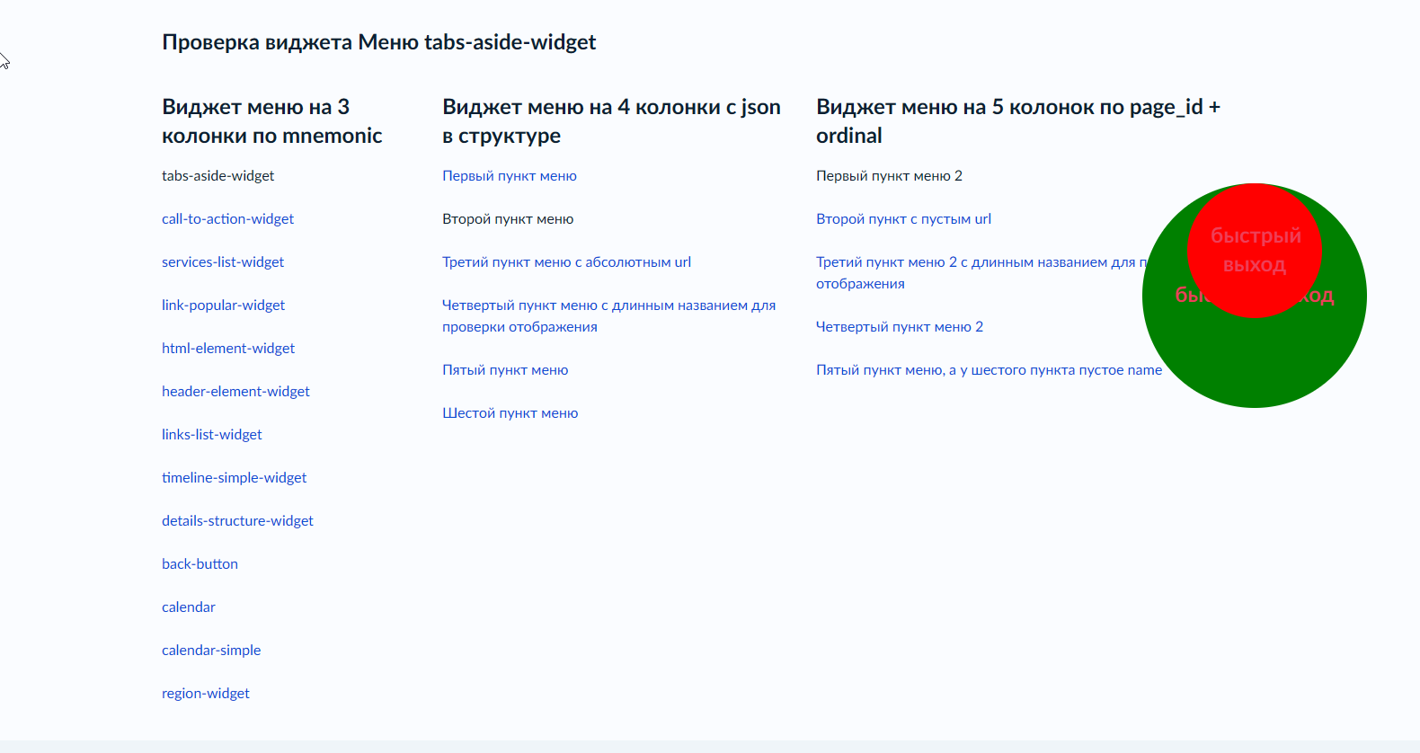Viewport: 1420px width, 753px height.
Task: Click "Третий пункт меню с абсолютным url"
Action: pos(566,262)
